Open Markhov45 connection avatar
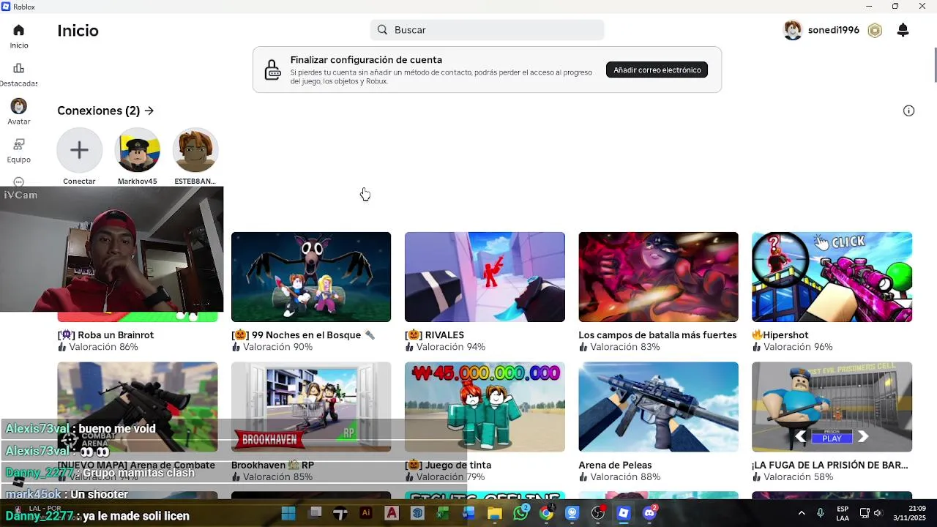Viewport: 937px width, 527px height. [x=137, y=150]
